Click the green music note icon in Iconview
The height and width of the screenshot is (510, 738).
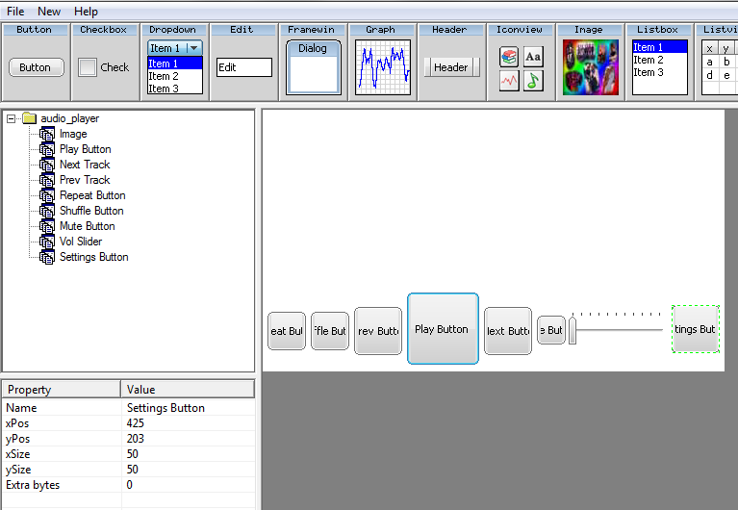tap(533, 81)
